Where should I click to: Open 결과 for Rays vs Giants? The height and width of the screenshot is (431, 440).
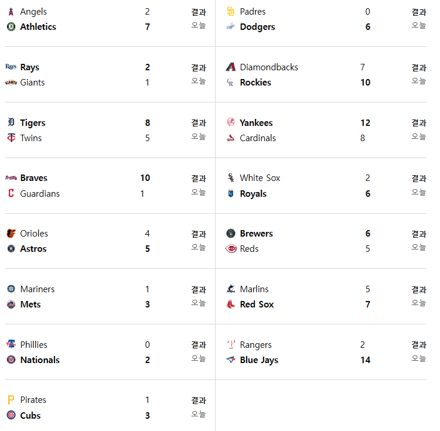tap(199, 67)
